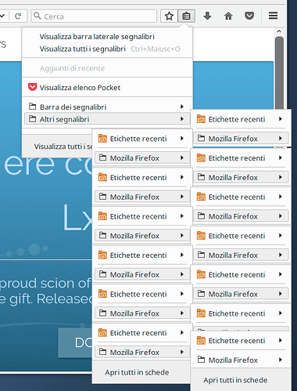Viewport: 297px width, 391px height.
Task: Close the bookmarks menu via its toolbar button
Action: tap(186, 16)
